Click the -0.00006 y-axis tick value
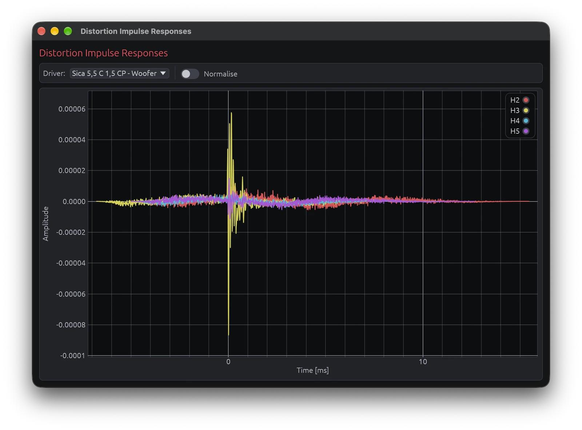The image size is (582, 430). [x=71, y=294]
